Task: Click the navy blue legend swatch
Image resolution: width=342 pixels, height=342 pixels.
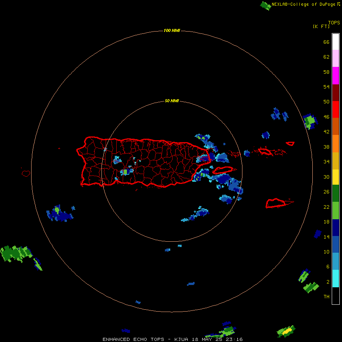Action: 336,228
